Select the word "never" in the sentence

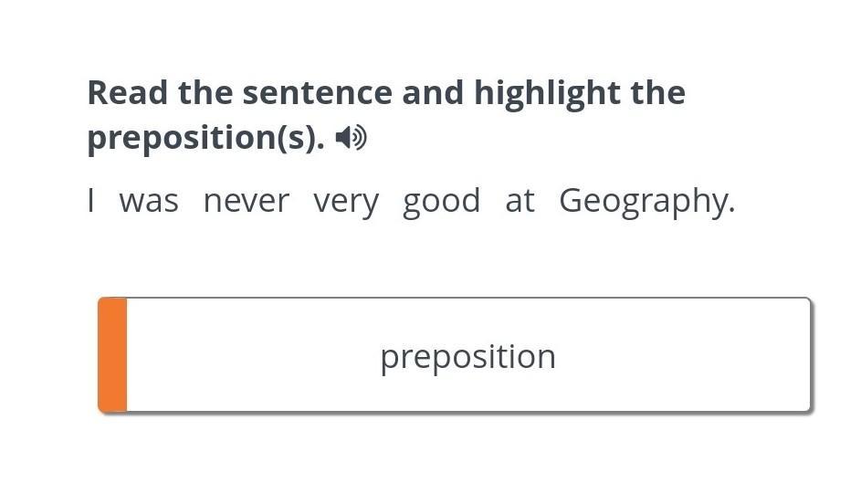click(246, 200)
